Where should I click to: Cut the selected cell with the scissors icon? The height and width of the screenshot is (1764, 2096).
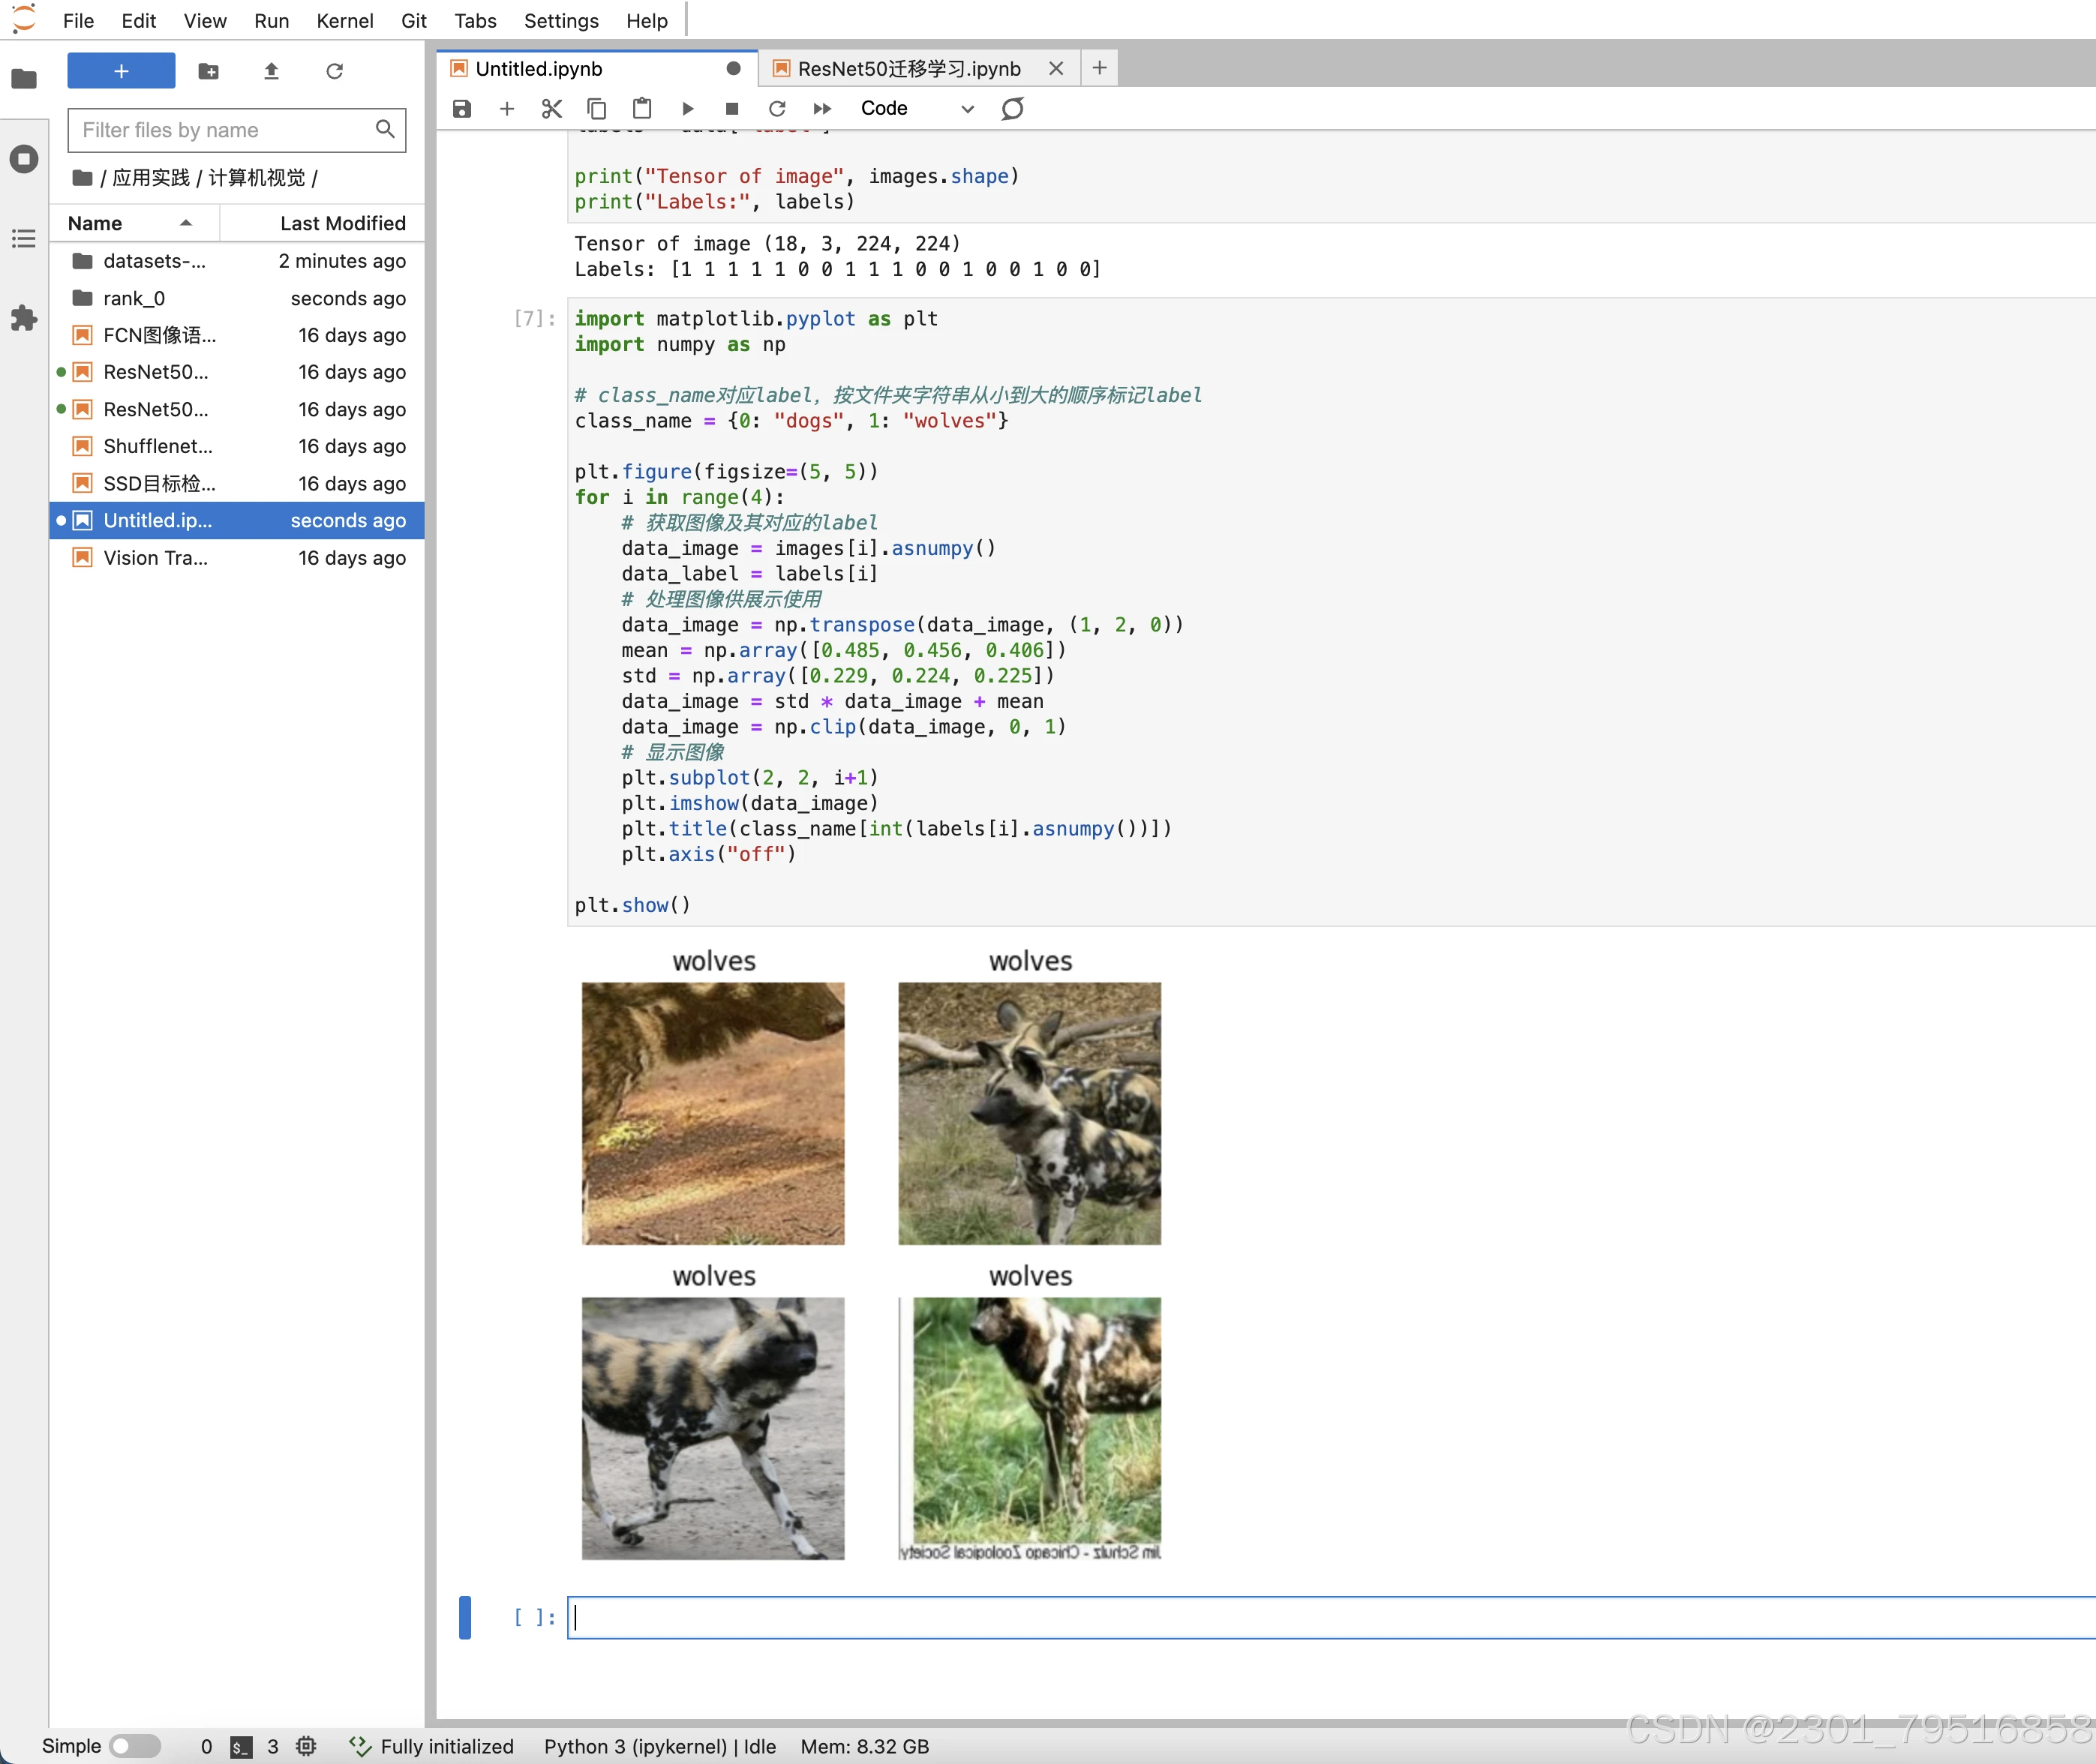point(551,109)
